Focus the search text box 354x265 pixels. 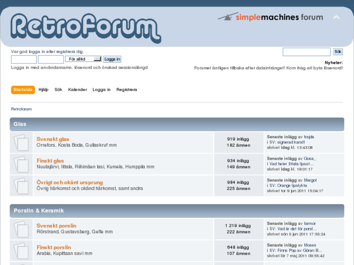307,52
